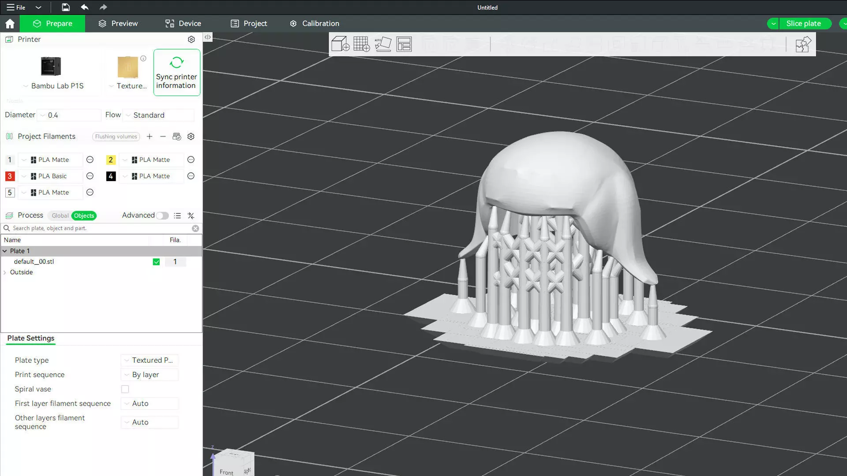
Task: Remove a filament with minus icon
Action: (x=163, y=137)
